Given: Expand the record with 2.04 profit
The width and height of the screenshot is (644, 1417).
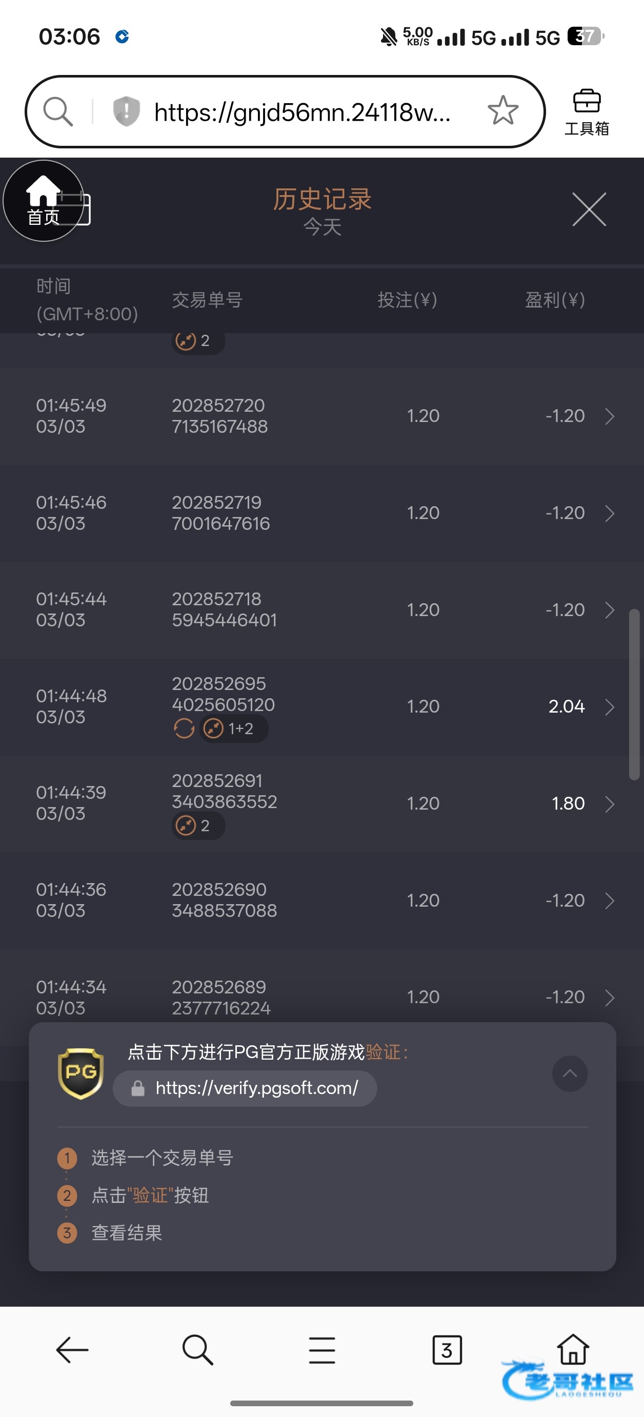Looking at the screenshot, I should (x=609, y=707).
